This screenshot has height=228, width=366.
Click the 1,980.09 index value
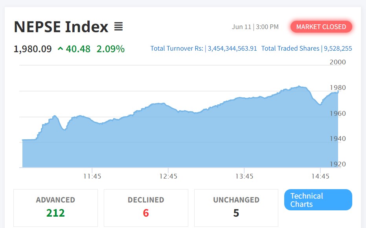pyautogui.click(x=33, y=49)
